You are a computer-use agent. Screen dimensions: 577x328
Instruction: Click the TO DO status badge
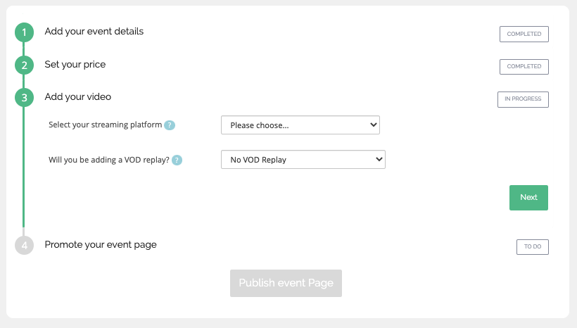coord(533,246)
